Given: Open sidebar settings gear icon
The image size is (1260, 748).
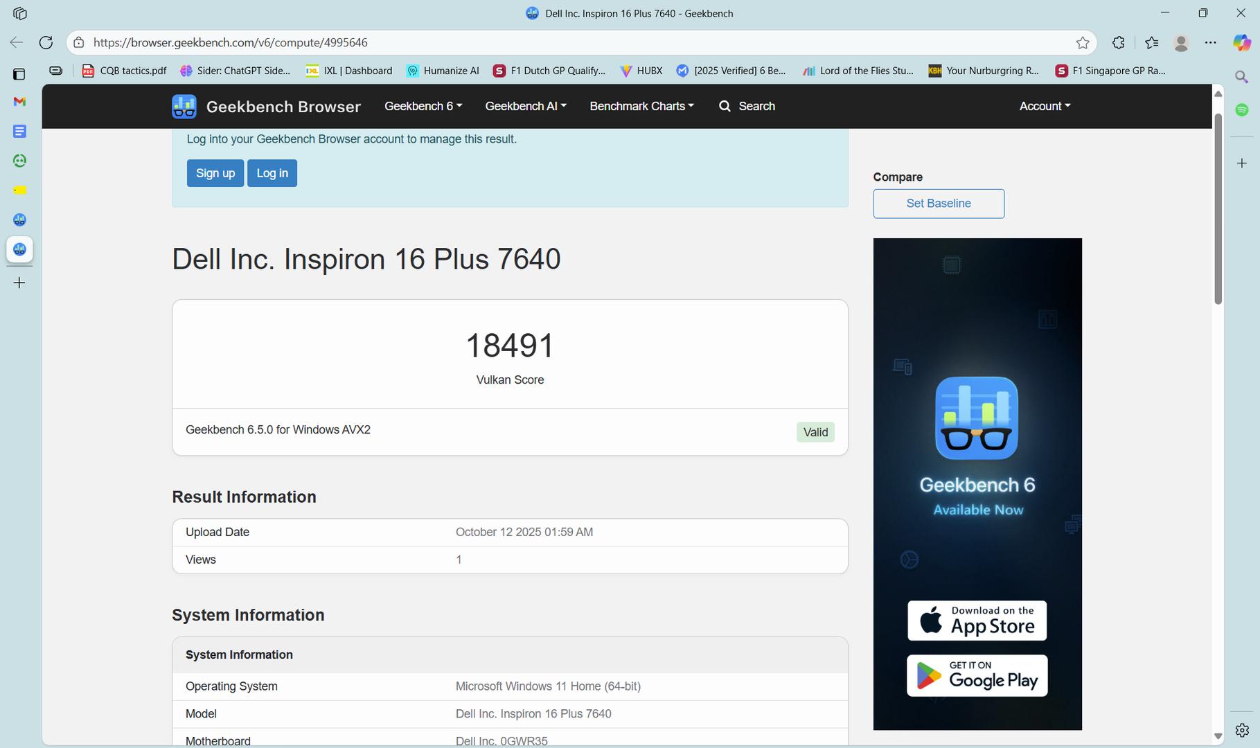Looking at the screenshot, I should point(1242,730).
